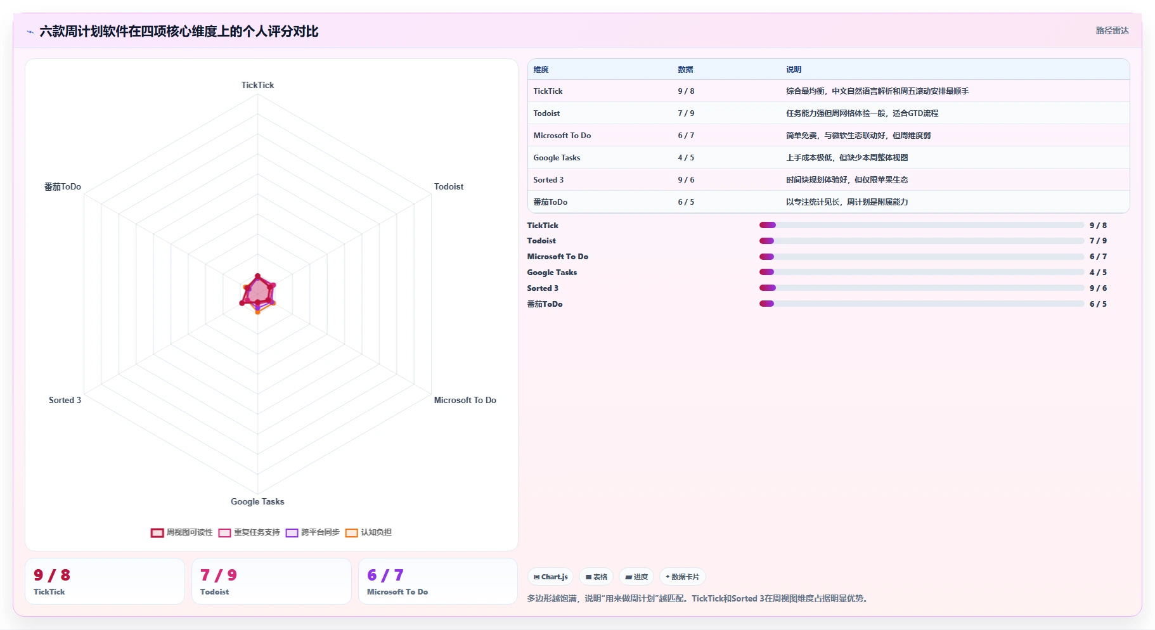Image resolution: width=1155 pixels, height=630 pixels.
Task: Toggle the 跨平台同步 legend swatch
Action: click(292, 533)
